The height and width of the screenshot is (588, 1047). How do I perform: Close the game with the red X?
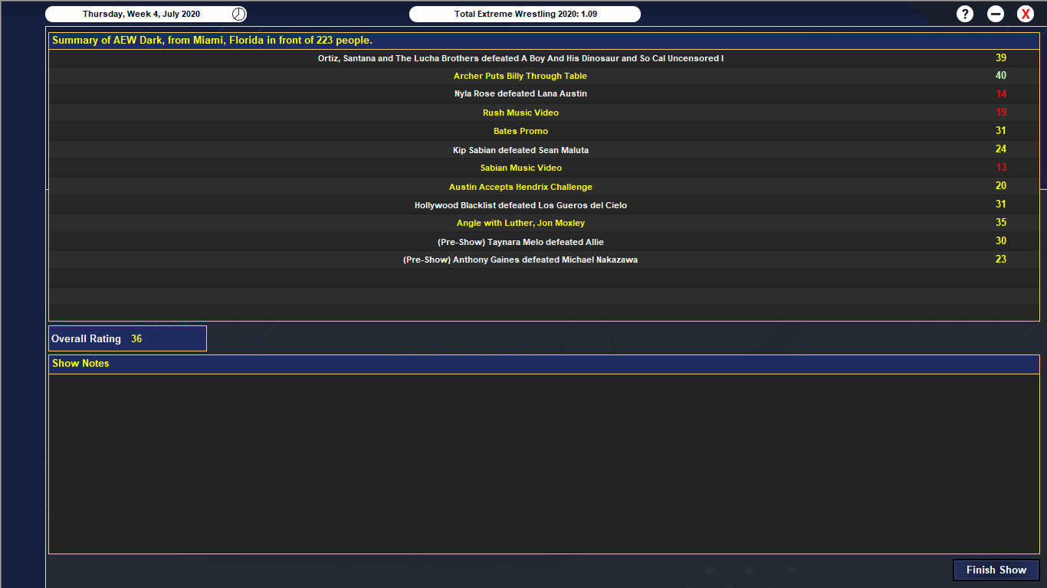[1026, 14]
